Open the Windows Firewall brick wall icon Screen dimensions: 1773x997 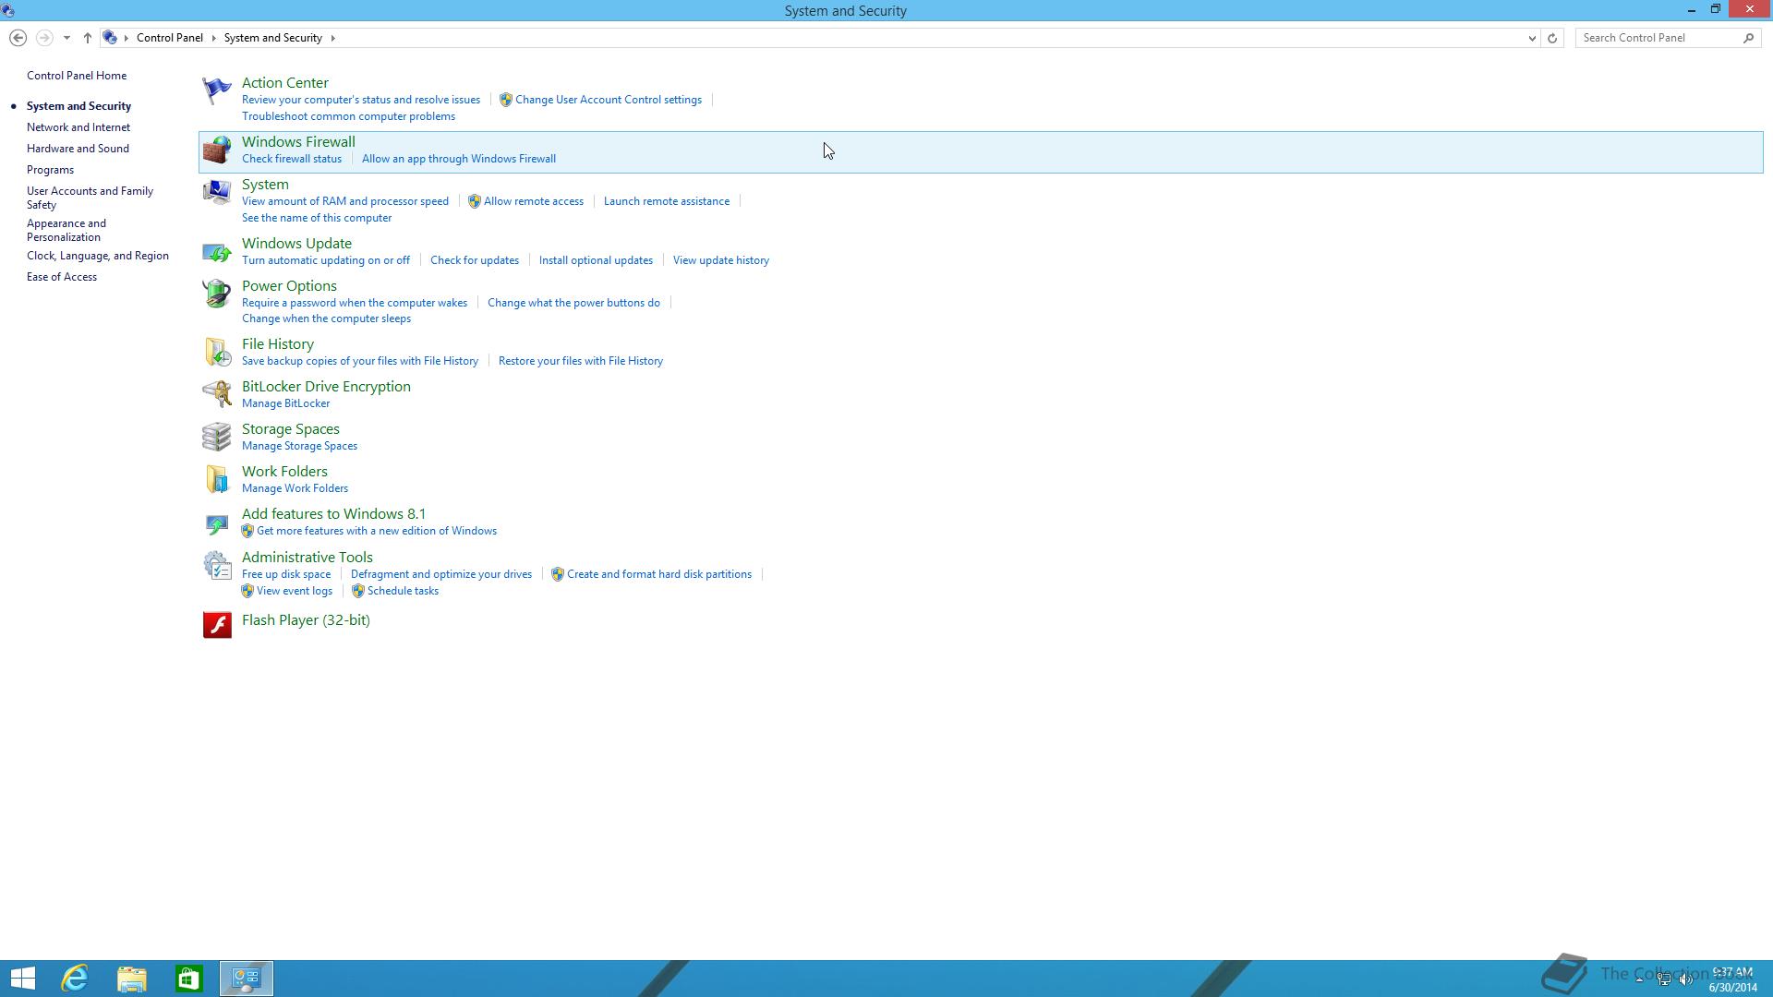tap(217, 150)
